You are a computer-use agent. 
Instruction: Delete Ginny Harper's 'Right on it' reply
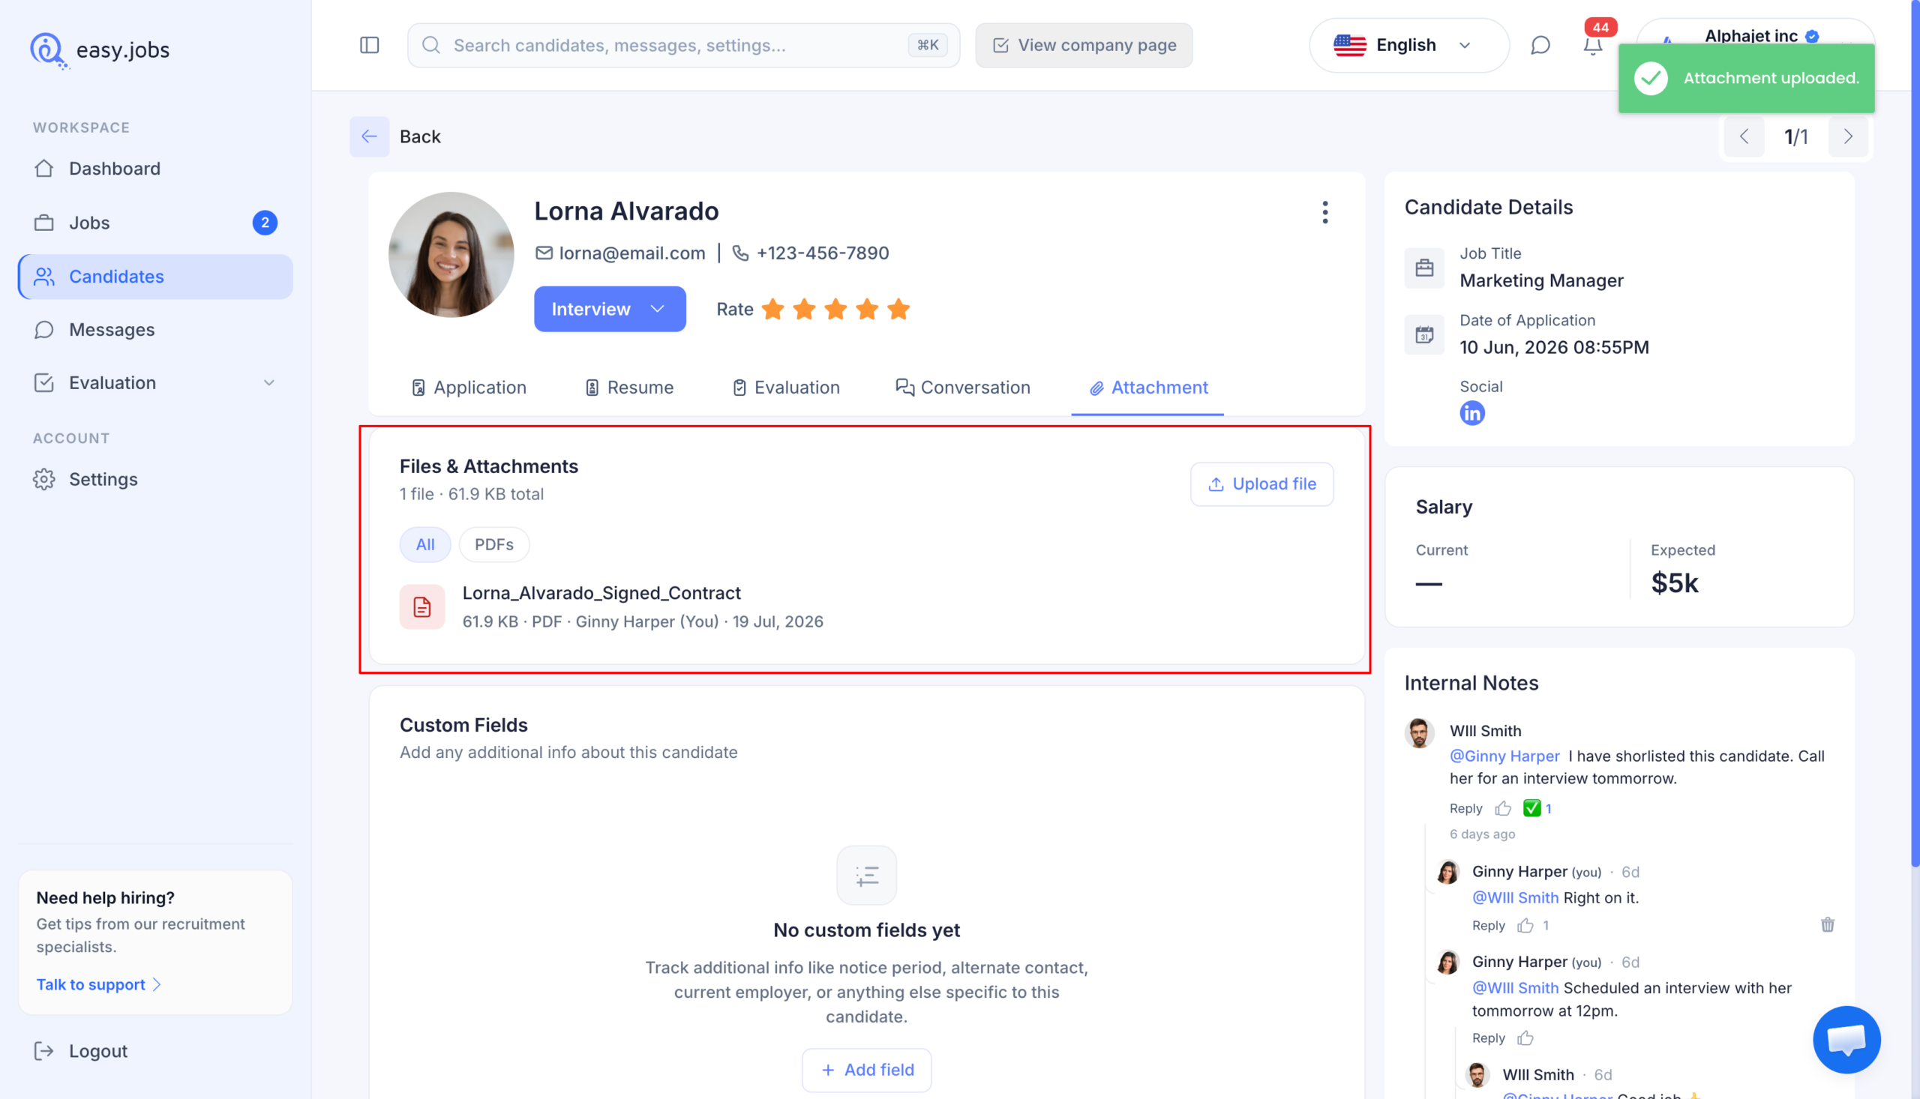pyautogui.click(x=1827, y=924)
